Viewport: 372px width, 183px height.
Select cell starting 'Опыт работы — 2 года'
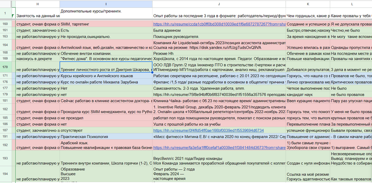219,174
